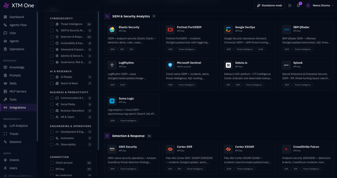The width and height of the screenshot is (337, 178).
Task: Click the SOAR tag on LogRhythm card
Action: coord(122,85)
